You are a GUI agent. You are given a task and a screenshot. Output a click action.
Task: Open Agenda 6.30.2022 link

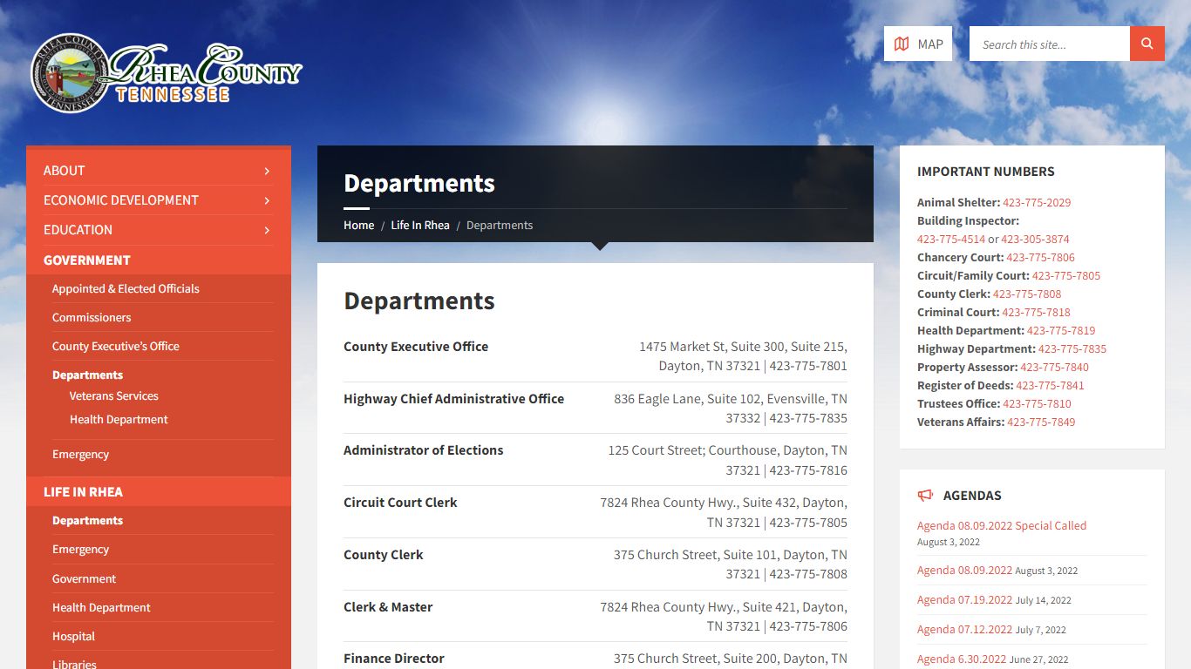(x=962, y=659)
